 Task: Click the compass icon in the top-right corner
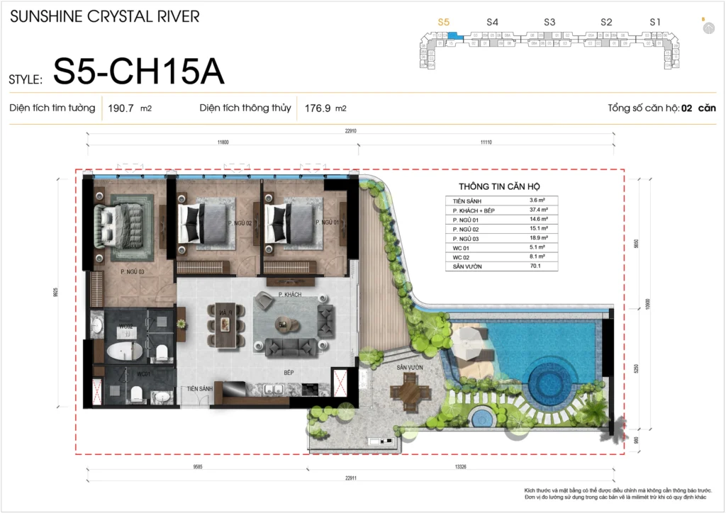(x=708, y=28)
